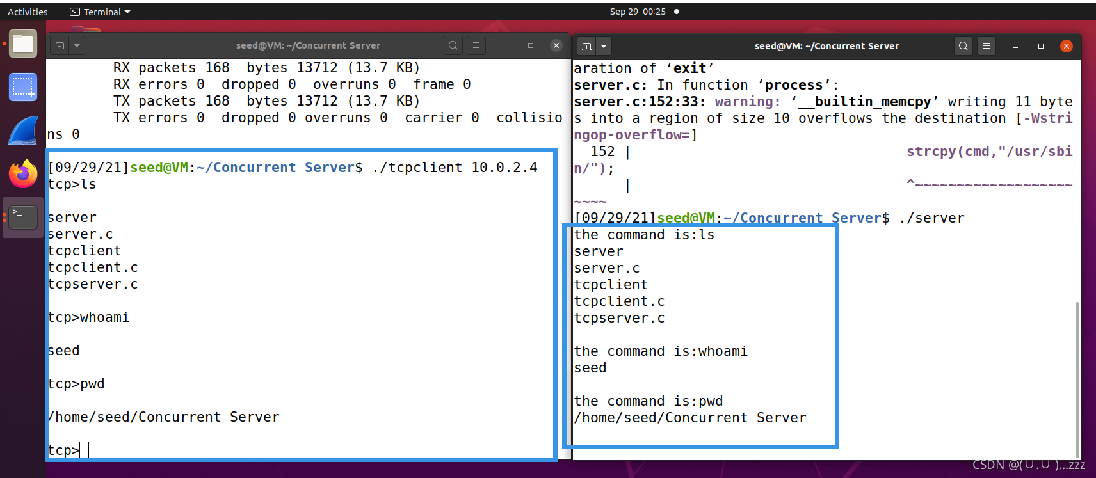Click 'server.c:152:33:' warning location text
The image size is (1096, 478).
tap(640, 102)
